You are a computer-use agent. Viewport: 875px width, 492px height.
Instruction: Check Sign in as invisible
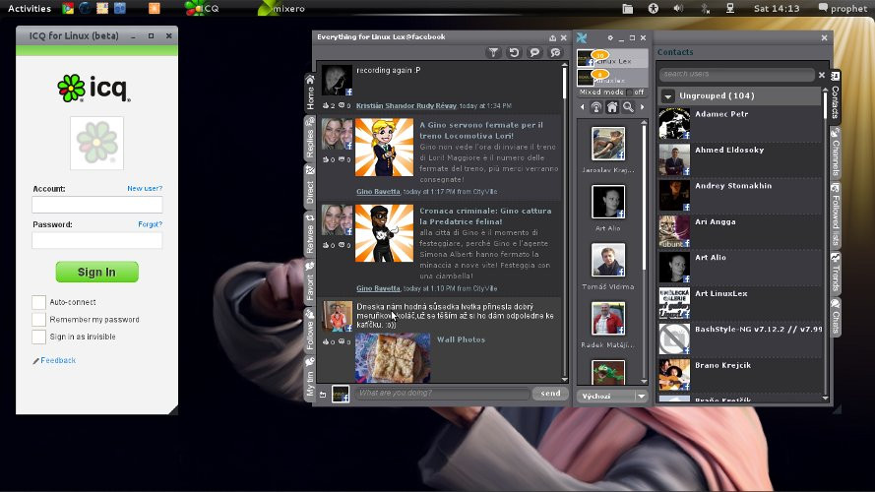pyautogui.click(x=38, y=337)
